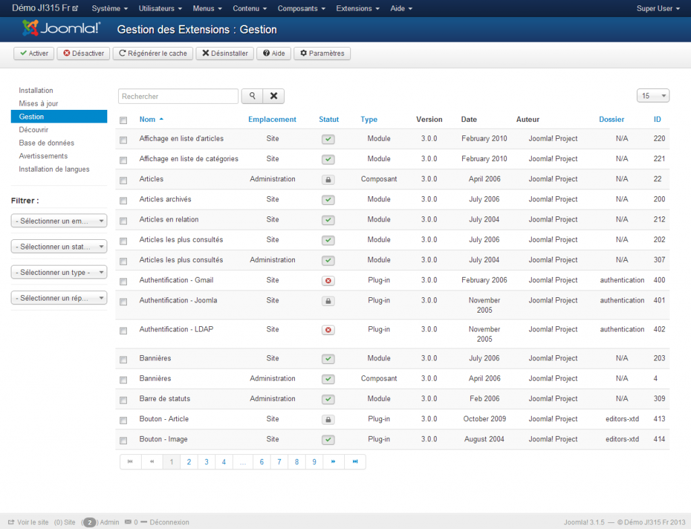
Task: Open the items-per-page dropdown showing 15
Action: pyautogui.click(x=653, y=96)
